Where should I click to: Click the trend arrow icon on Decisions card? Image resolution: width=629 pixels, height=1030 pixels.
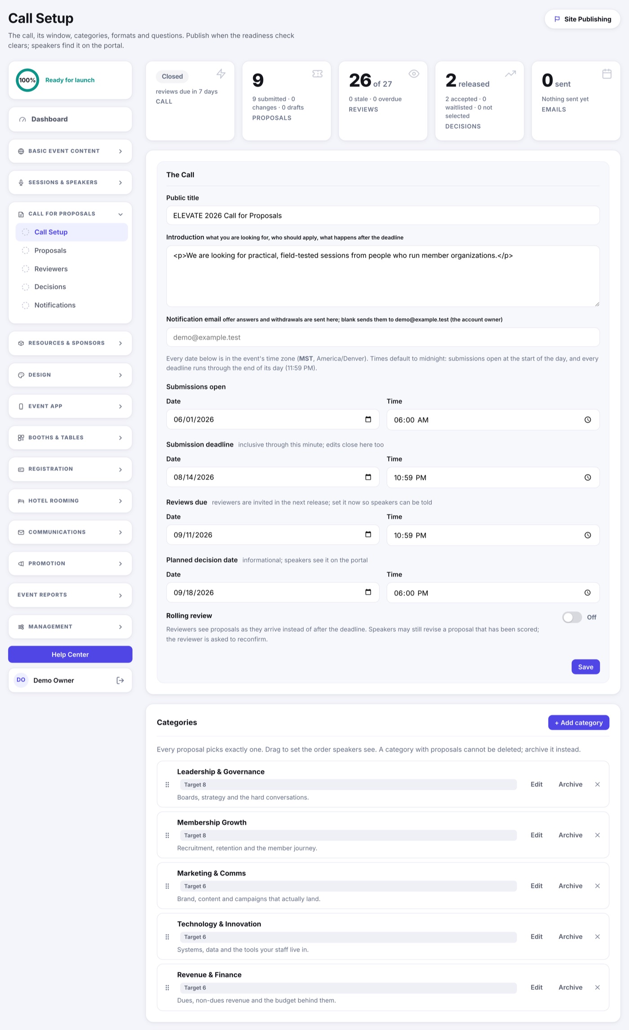[510, 74]
